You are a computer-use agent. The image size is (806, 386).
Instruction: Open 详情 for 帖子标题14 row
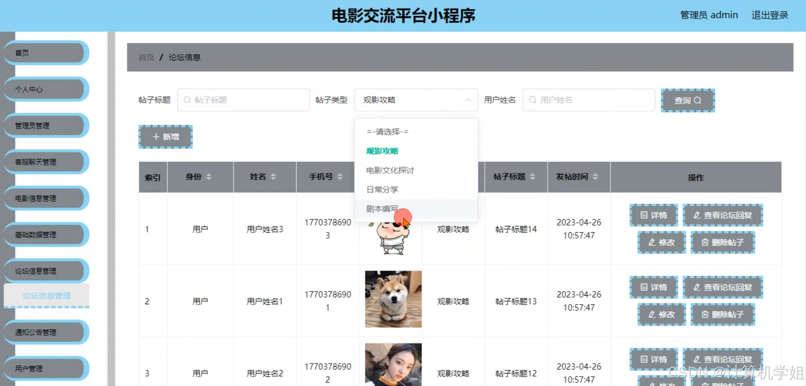pyautogui.click(x=654, y=215)
